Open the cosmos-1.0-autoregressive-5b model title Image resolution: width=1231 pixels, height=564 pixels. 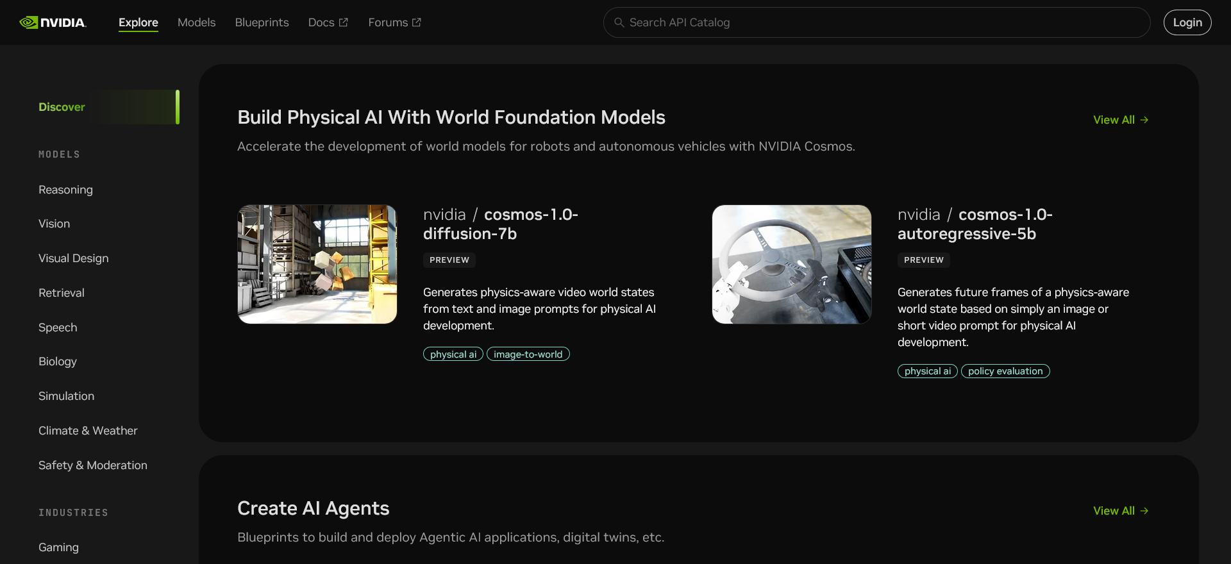(x=975, y=224)
